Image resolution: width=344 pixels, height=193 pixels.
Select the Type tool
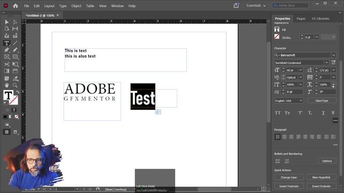point(6,43)
